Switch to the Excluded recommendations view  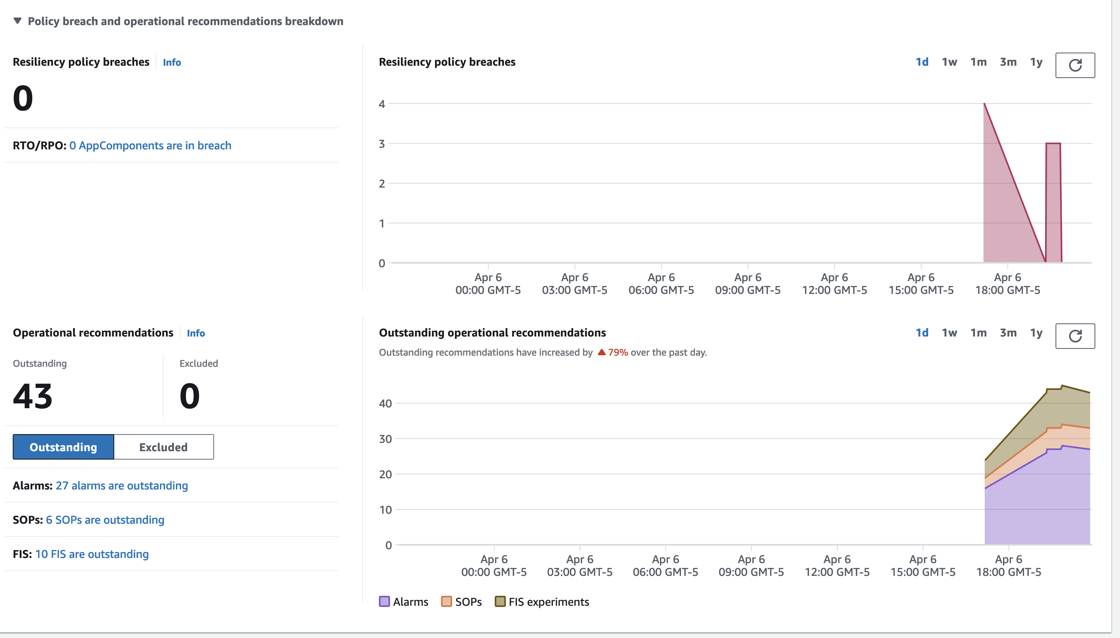[x=163, y=447]
